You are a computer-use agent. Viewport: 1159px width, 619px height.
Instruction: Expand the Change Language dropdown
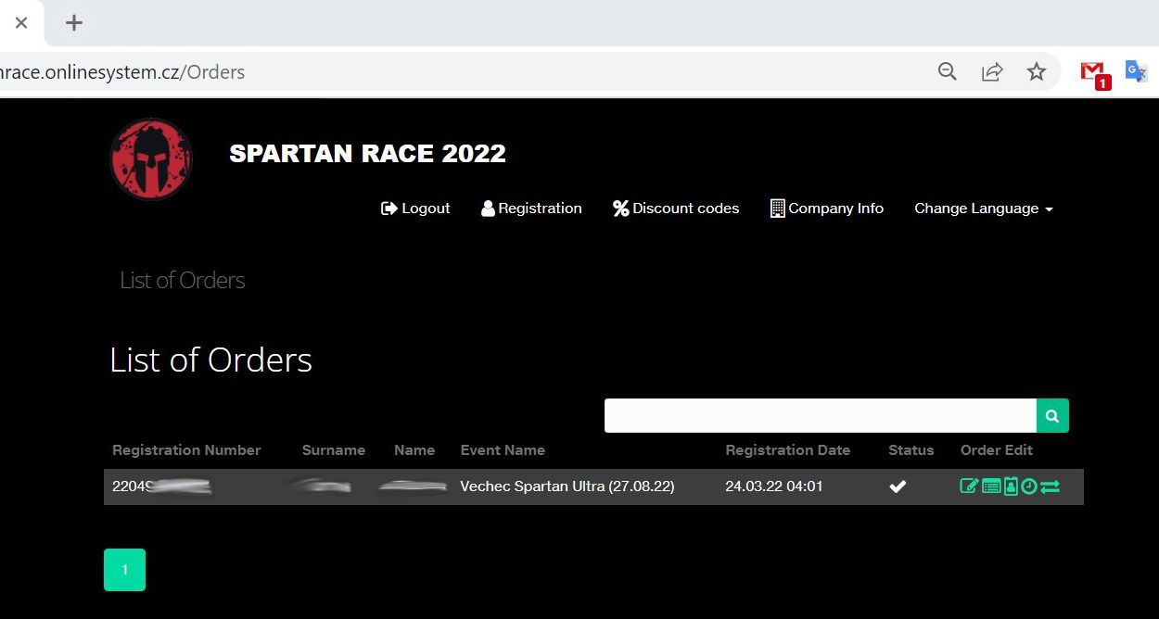(983, 208)
